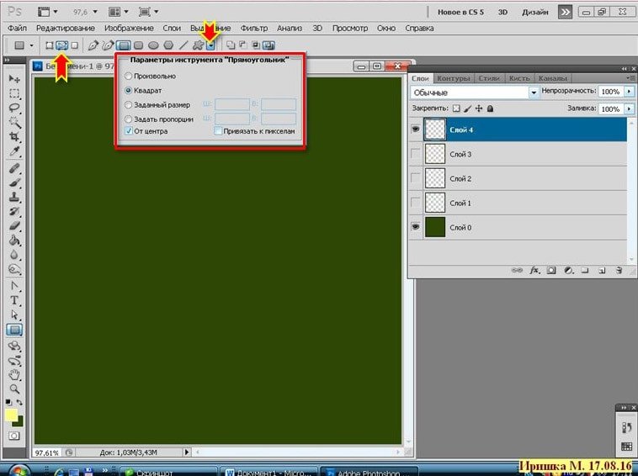Select the Crop tool
Screen dimensions: 638x476
click(14, 137)
